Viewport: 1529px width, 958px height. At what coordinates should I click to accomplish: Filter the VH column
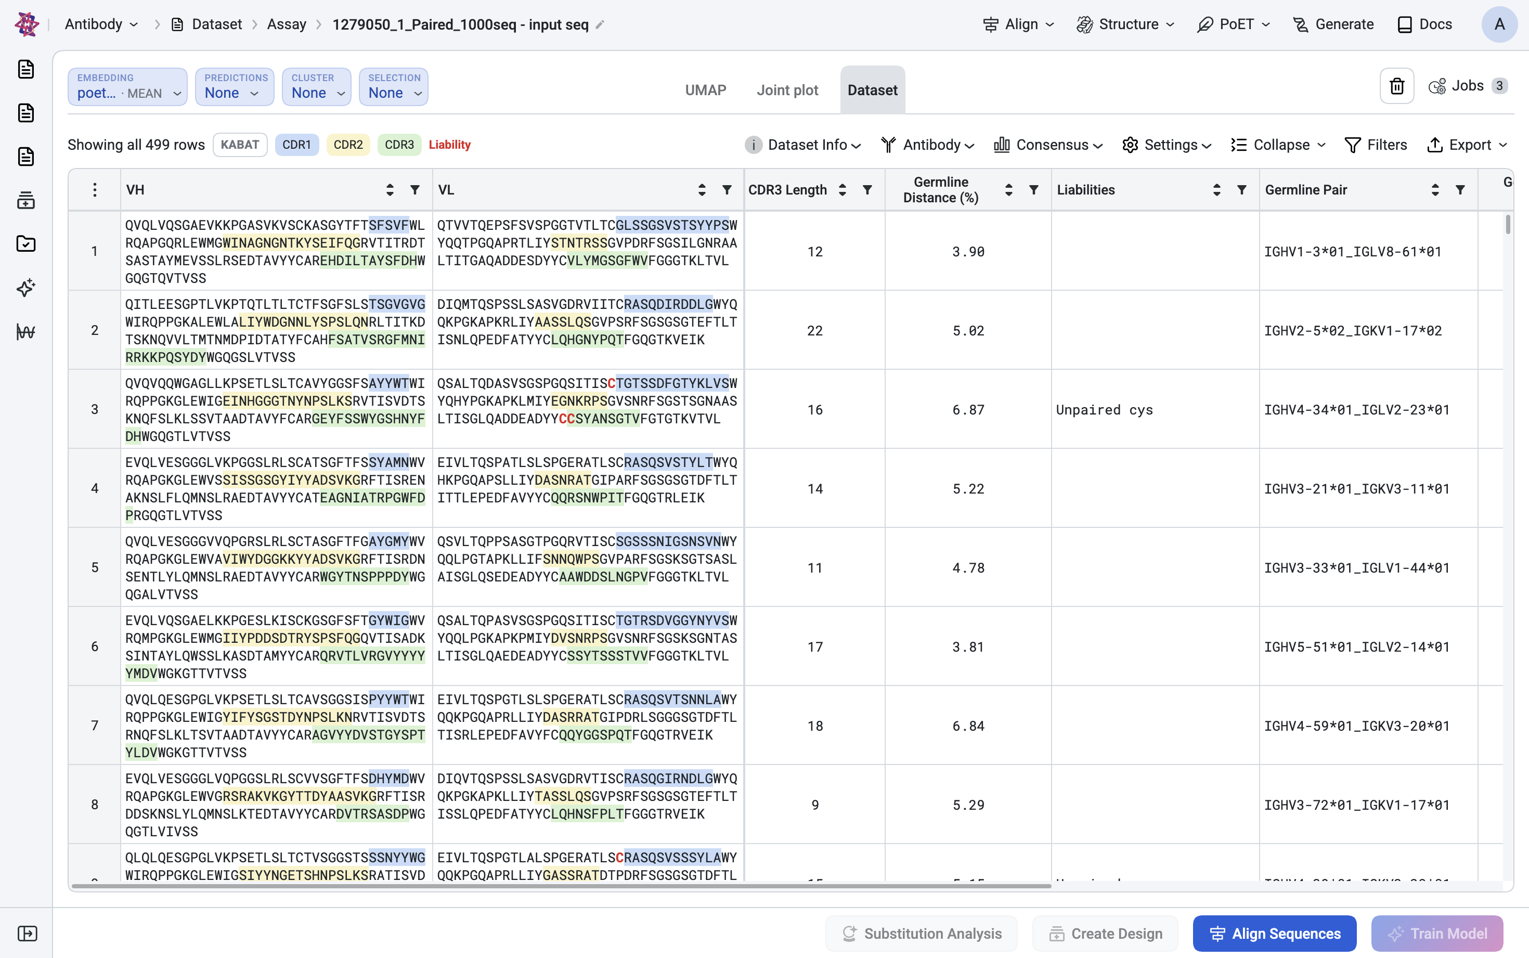[415, 189]
